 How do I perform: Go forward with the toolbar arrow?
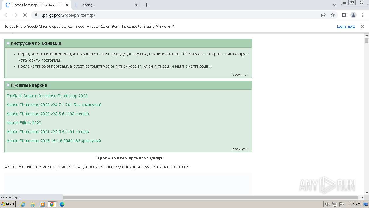(x=16, y=15)
